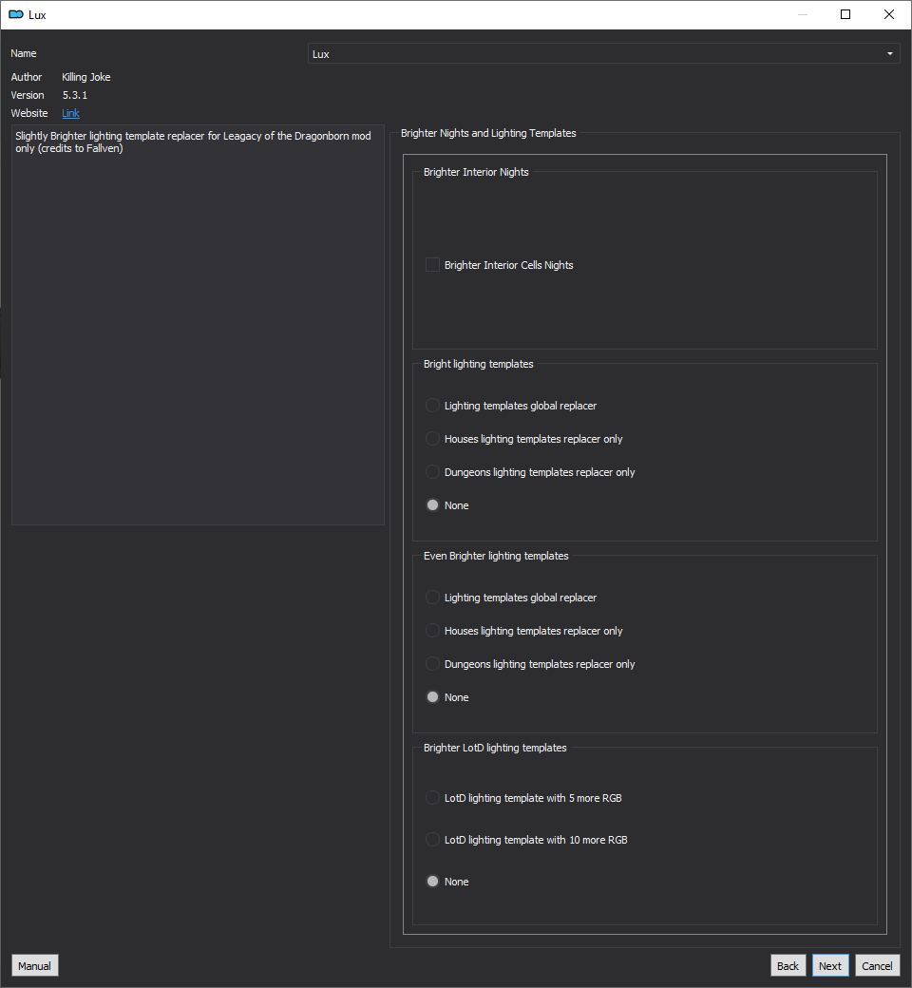Open the Name dropdown arrow
Viewport: 912px width, 988px height.
[x=890, y=53]
